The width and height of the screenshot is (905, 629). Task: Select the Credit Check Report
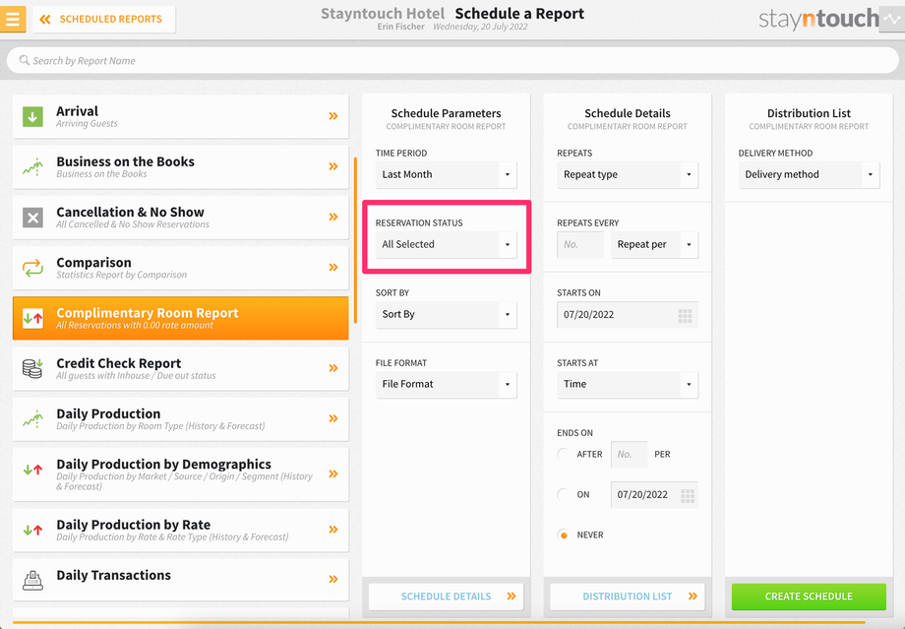click(x=181, y=368)
